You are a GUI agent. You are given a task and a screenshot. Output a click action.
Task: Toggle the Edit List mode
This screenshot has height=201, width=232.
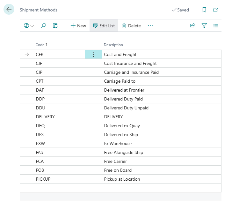(104, 26)
